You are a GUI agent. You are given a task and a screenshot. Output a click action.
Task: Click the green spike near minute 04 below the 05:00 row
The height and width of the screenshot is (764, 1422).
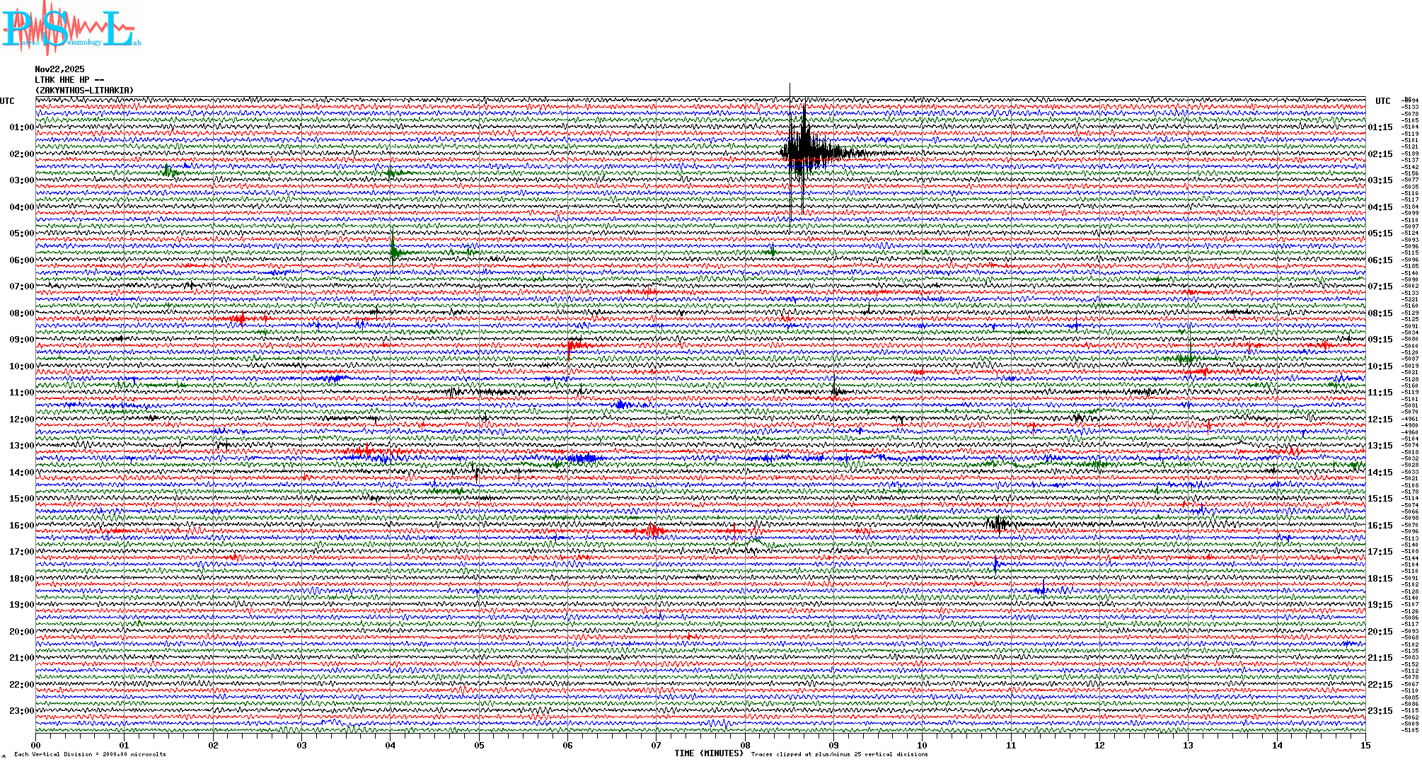click(x=393, y=249)
